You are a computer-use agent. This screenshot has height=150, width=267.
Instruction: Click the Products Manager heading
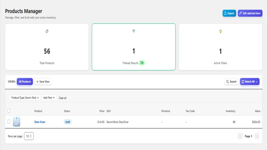[23, 11]
